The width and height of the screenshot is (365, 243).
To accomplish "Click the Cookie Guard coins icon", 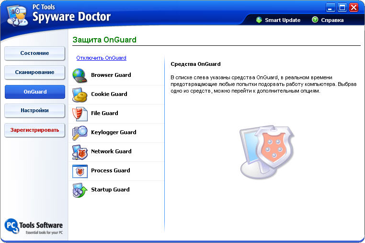I will click(x=80, y=95).
